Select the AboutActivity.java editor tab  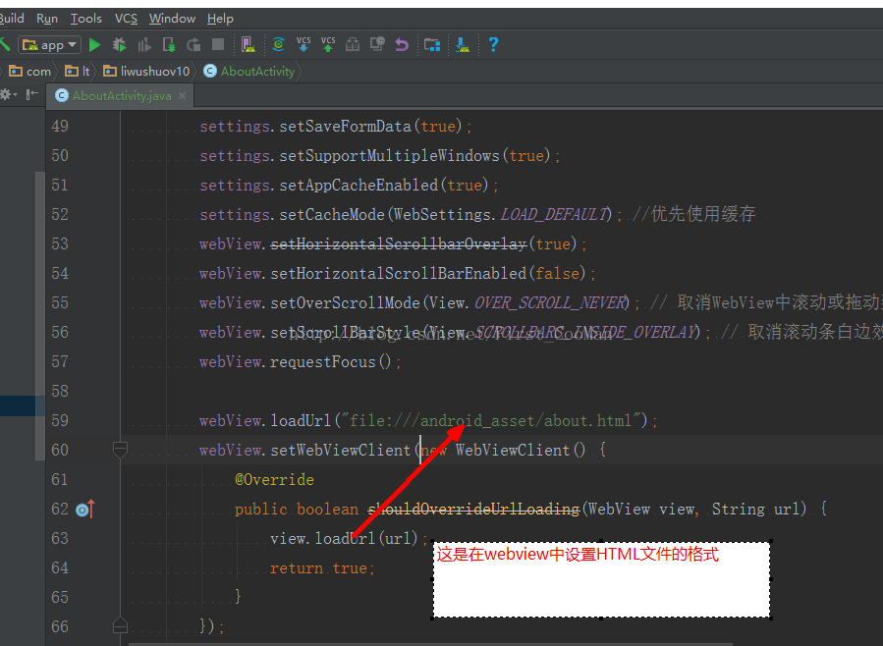pyautogui.click(x=121, y=95)
